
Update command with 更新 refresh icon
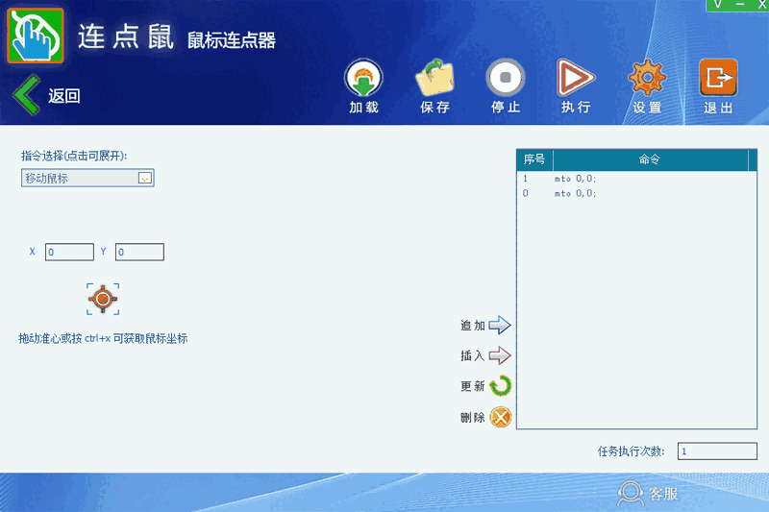click(500, 386)
